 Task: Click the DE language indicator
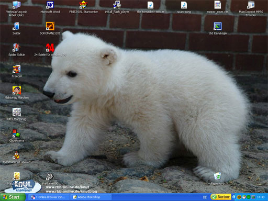point(205,197)
